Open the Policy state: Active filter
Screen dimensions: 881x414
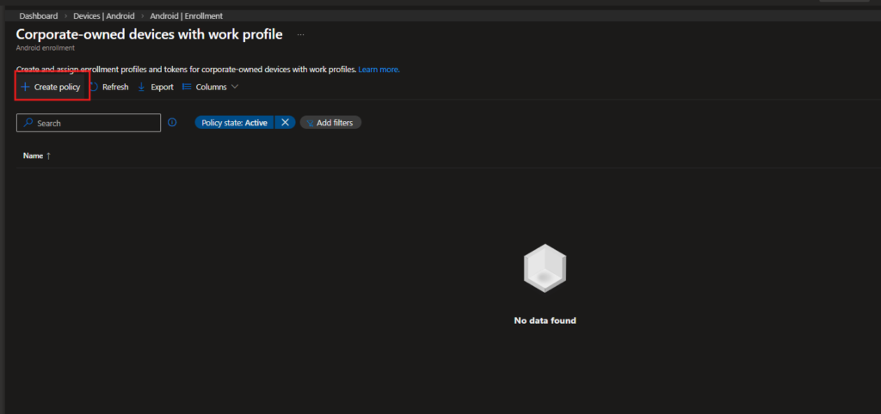(234, 123)
